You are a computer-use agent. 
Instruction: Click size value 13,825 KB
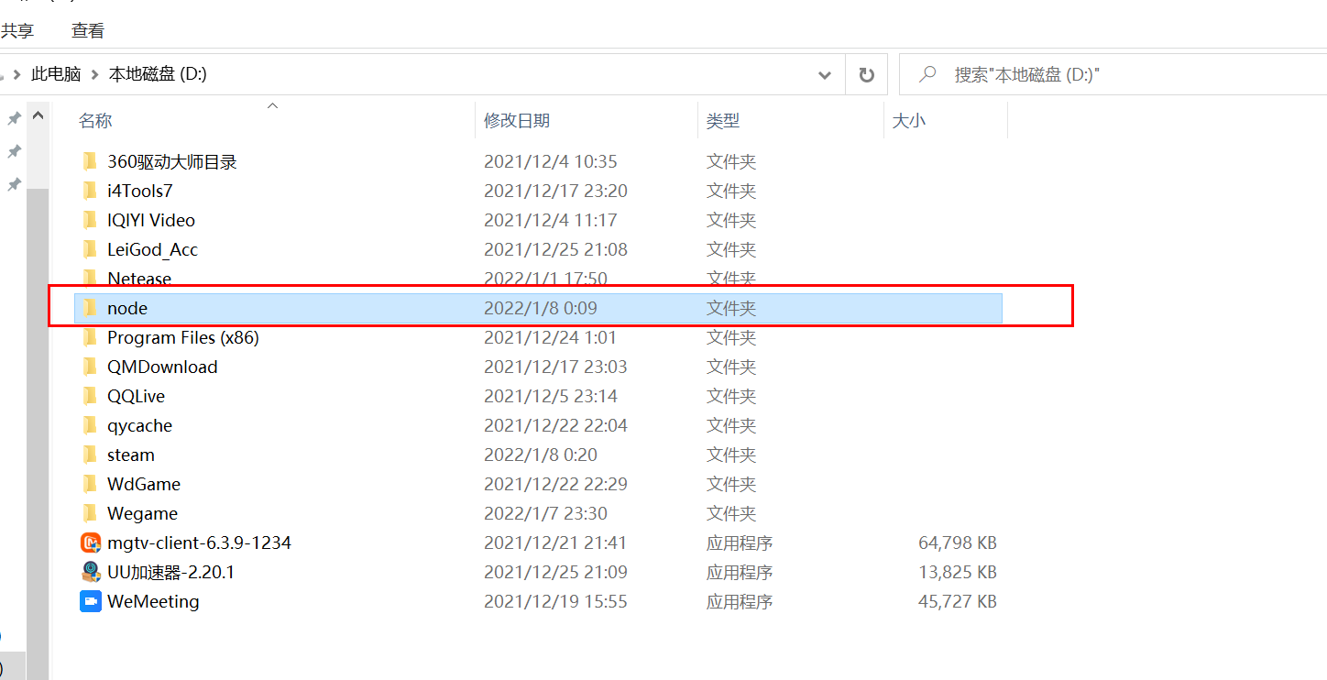[958, 572]
